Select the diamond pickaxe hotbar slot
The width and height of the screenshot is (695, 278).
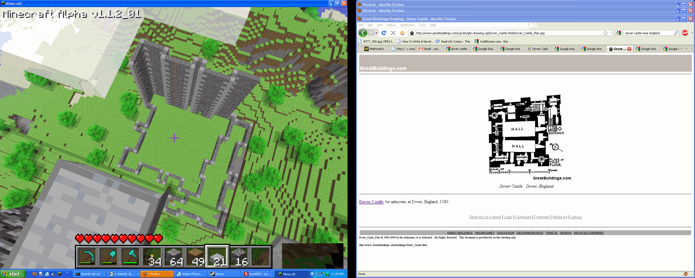click(87, 257)
